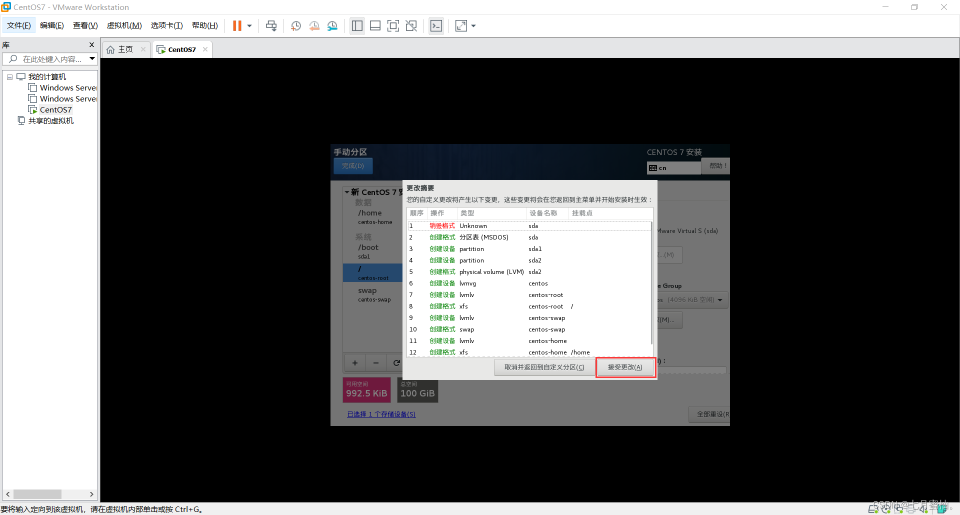
Task: Click the 顺序 column header
Action: [x=417, y=213]
